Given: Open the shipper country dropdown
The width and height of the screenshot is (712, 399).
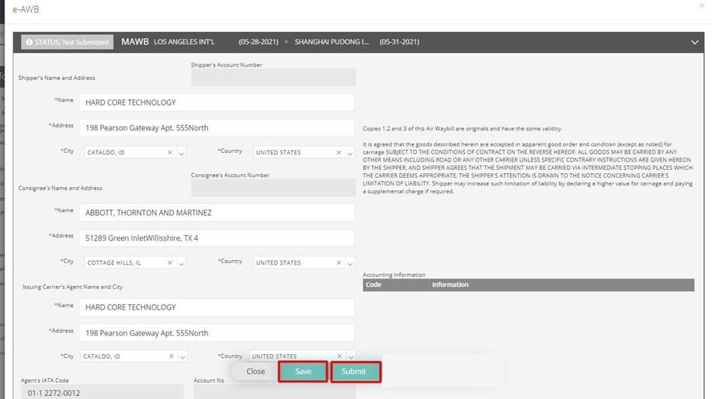Looking at the screenshot, I should pyautogui.click(x=350, y=154).
